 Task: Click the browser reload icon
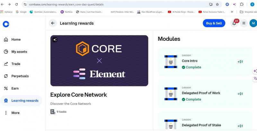[x=16, y=4]
